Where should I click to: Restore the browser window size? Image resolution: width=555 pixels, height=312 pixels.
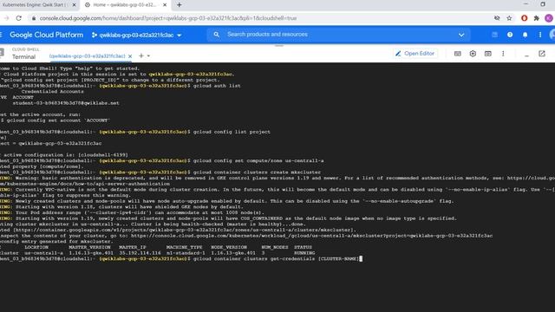point(543,4)
